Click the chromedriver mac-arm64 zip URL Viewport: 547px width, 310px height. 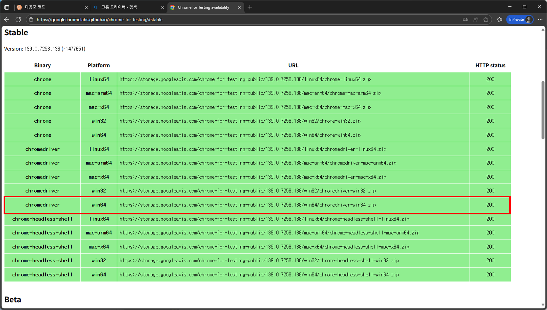pos(258,163)
